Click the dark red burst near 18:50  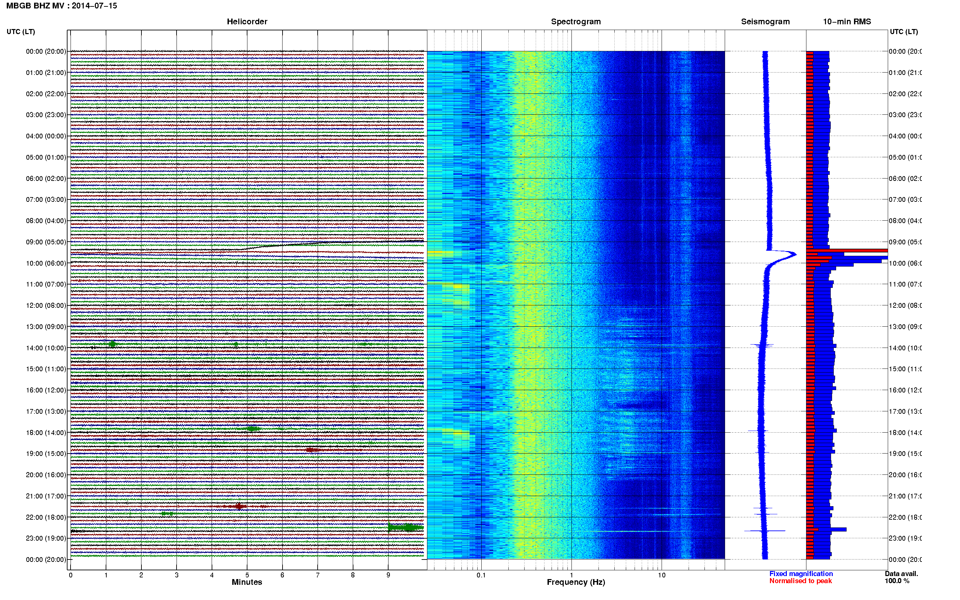click(x=313, y=449)
